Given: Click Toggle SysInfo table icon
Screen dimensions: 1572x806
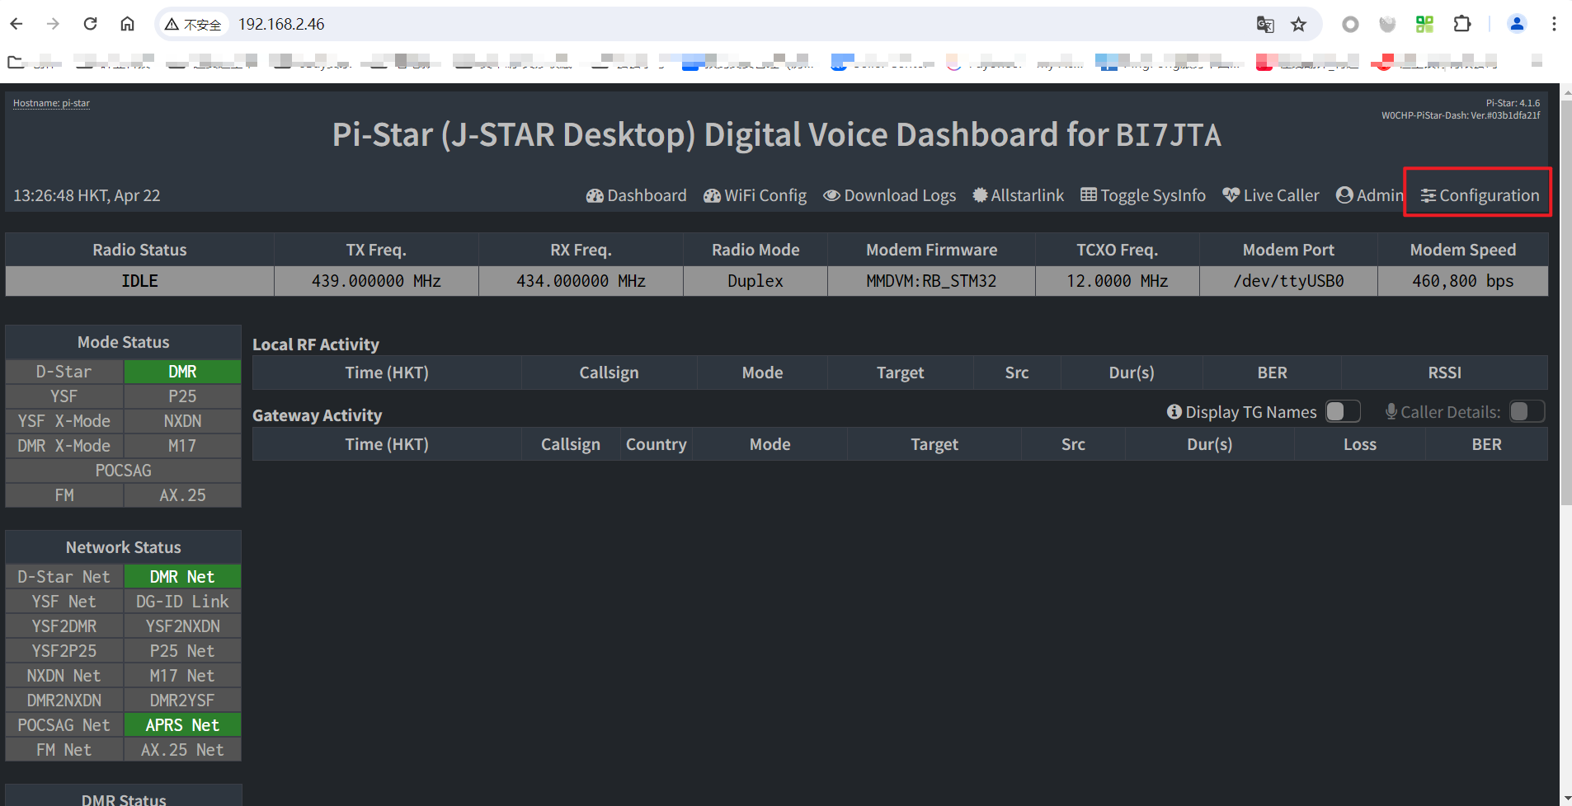Looking at the screenshot, I should click(1089, 195).
